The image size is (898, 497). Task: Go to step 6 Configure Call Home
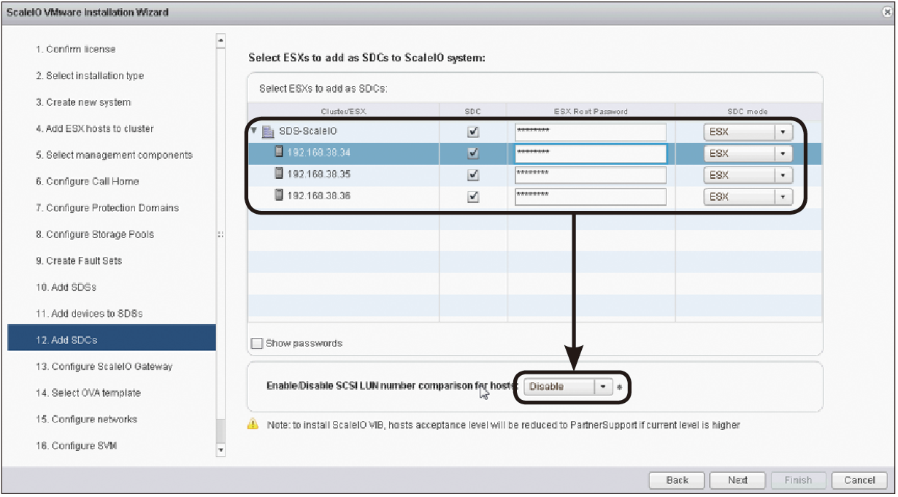click(x=87, y=181)
